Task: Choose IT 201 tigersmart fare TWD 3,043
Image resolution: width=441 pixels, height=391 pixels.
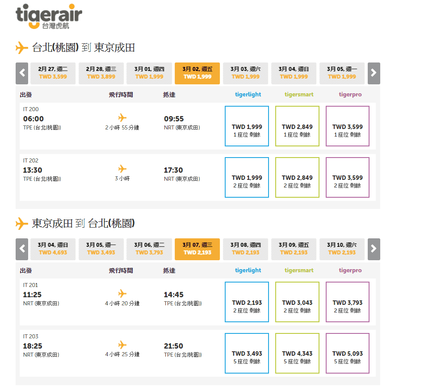Action: pyautogui.click(x=297, y=302)
